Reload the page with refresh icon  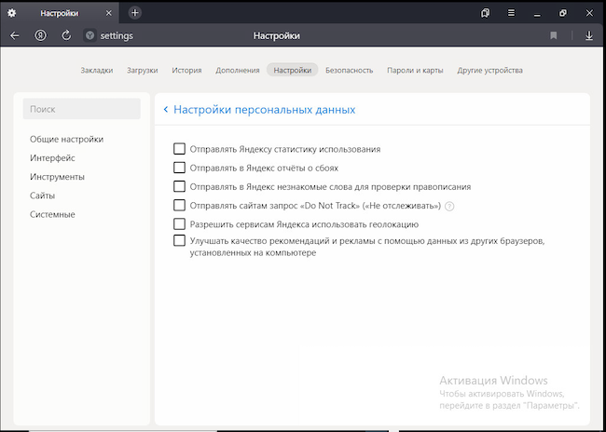tap(66, 35)
